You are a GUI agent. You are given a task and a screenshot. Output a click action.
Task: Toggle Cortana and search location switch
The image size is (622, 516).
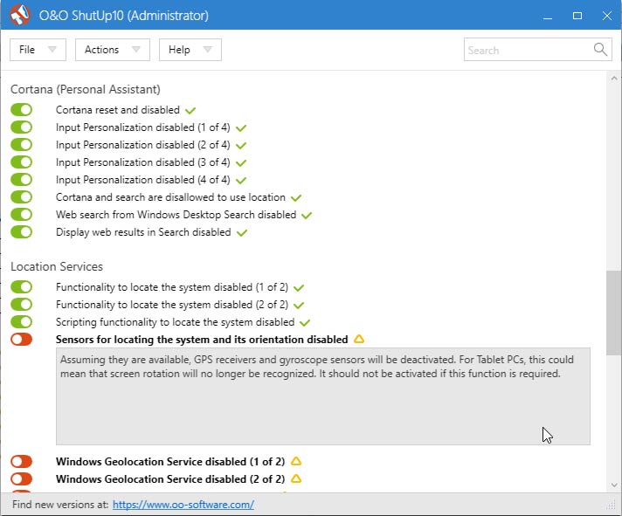(22, 197)
